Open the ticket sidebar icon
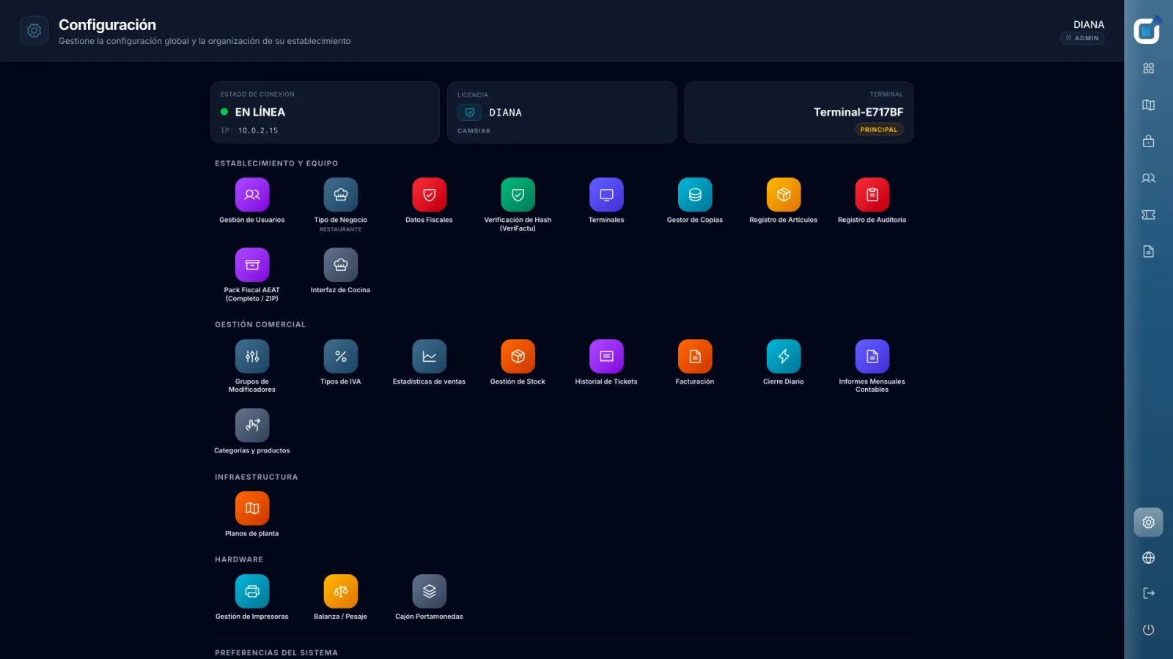The height and width of the screenshot is (659, 1173). pos(1149,215)
